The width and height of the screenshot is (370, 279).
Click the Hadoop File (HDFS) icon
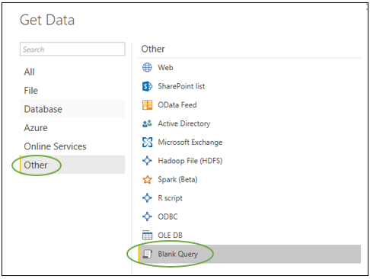(147, 161)
